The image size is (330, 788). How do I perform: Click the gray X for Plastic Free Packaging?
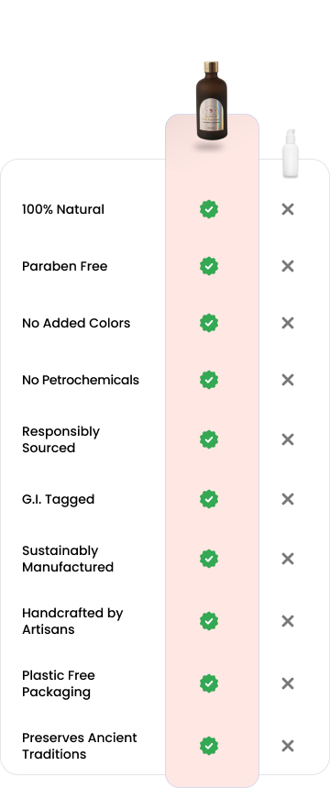click(x=288, y=683)
